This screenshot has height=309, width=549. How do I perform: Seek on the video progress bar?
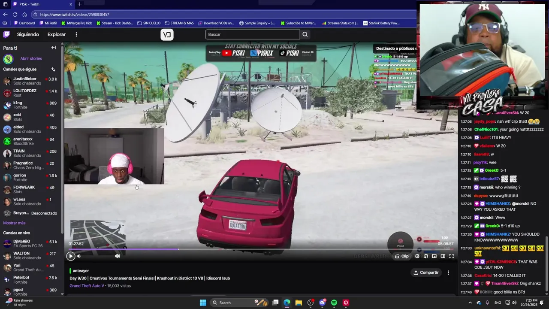pos(261,249)
